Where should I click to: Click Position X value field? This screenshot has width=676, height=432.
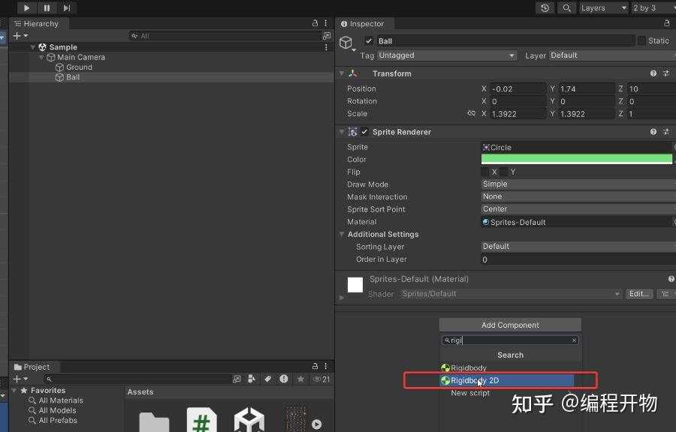[x=518, y=88]
